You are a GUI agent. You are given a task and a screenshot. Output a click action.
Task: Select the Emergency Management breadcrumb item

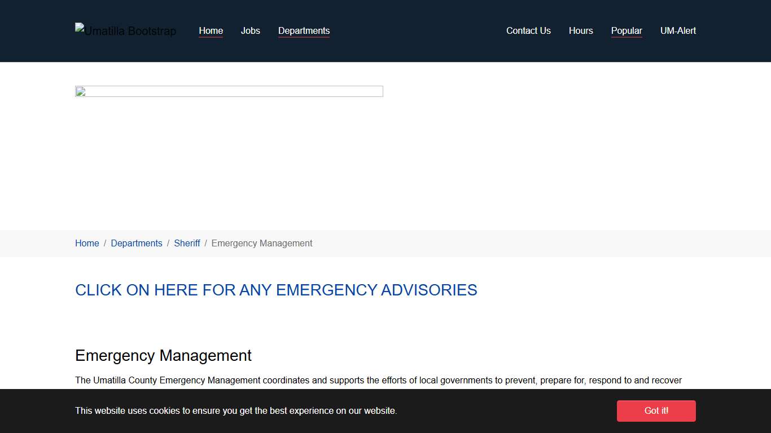[x=262, y=243]
